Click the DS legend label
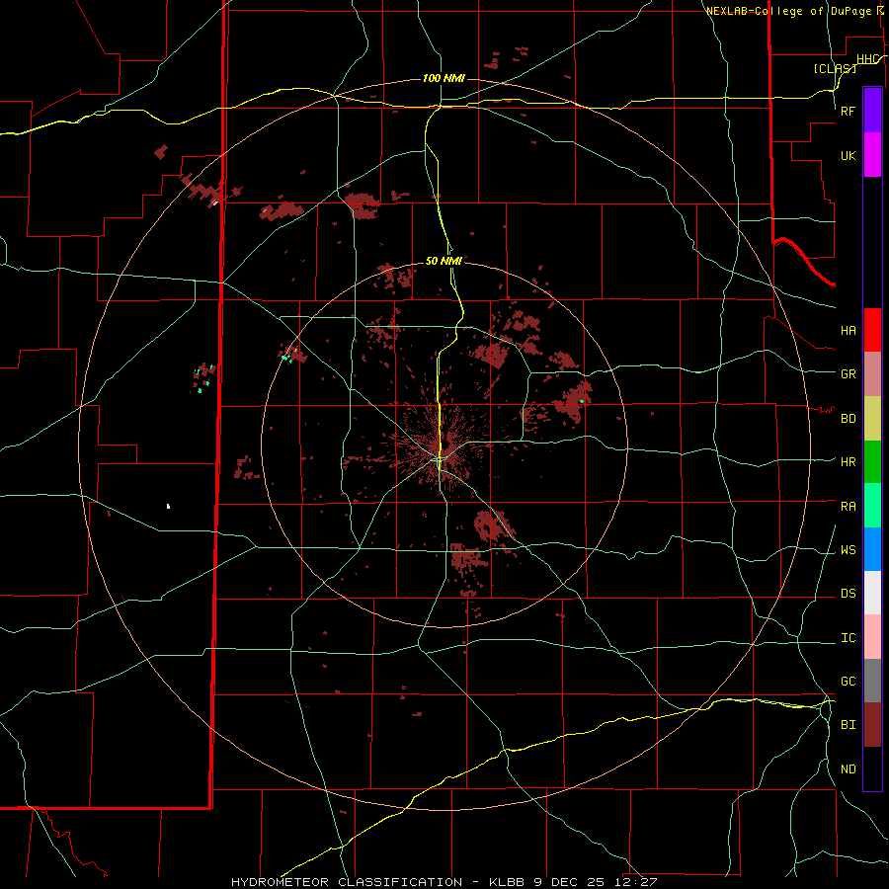 (x=848, y=594)
